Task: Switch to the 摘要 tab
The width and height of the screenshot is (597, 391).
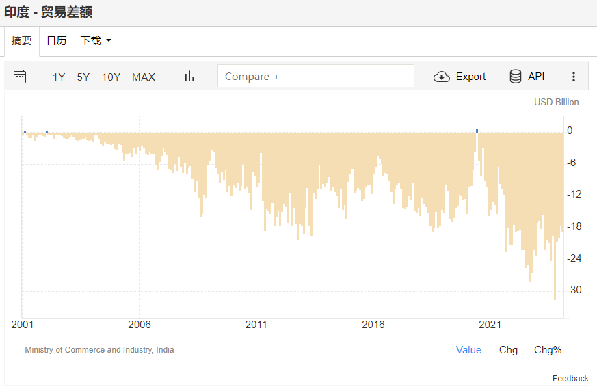Action: (22, 41)
